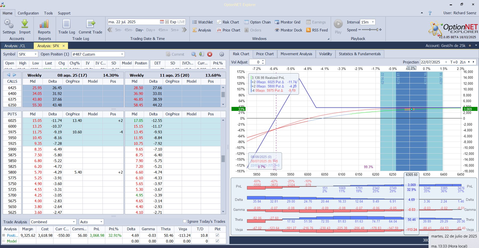
Task: Switch to Analysis: /CL tab
Action: (15, 46)
